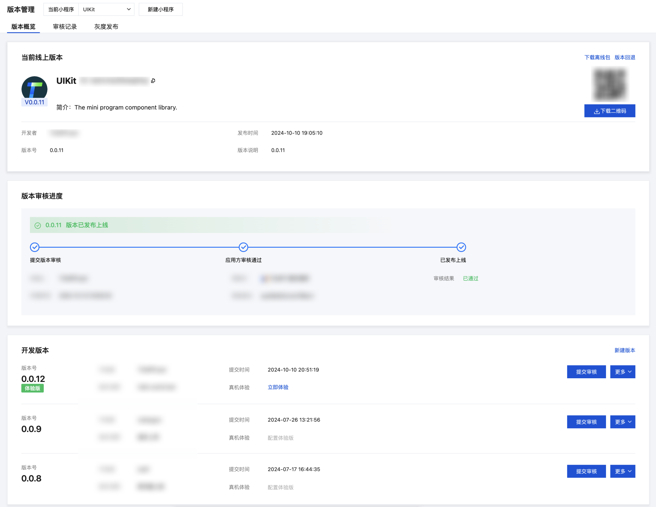The height and width of the screenshot is (507, 656).
Task: Switch to the 灰度发布 tab
Action: (x=106, y=27)
